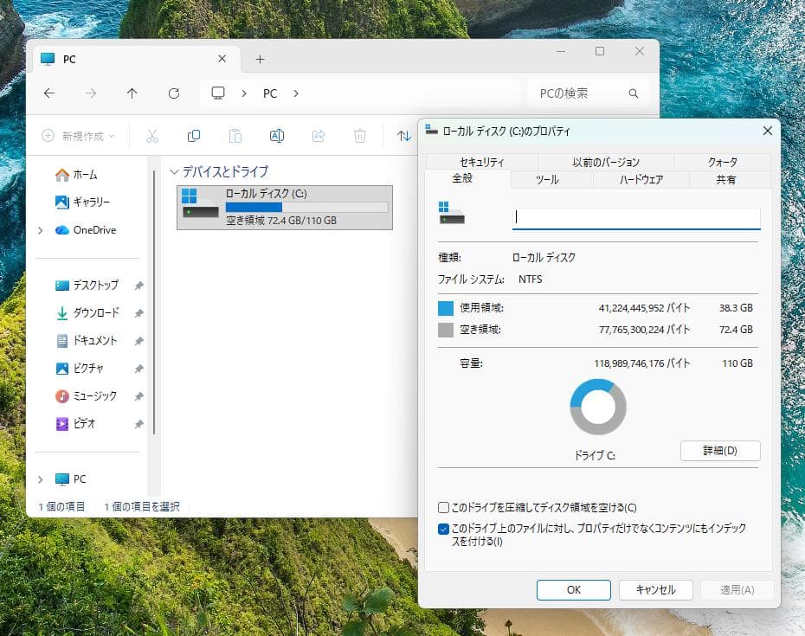
Task: Click the Copy icon in the toolbar
Action: [x=194, y=136]
